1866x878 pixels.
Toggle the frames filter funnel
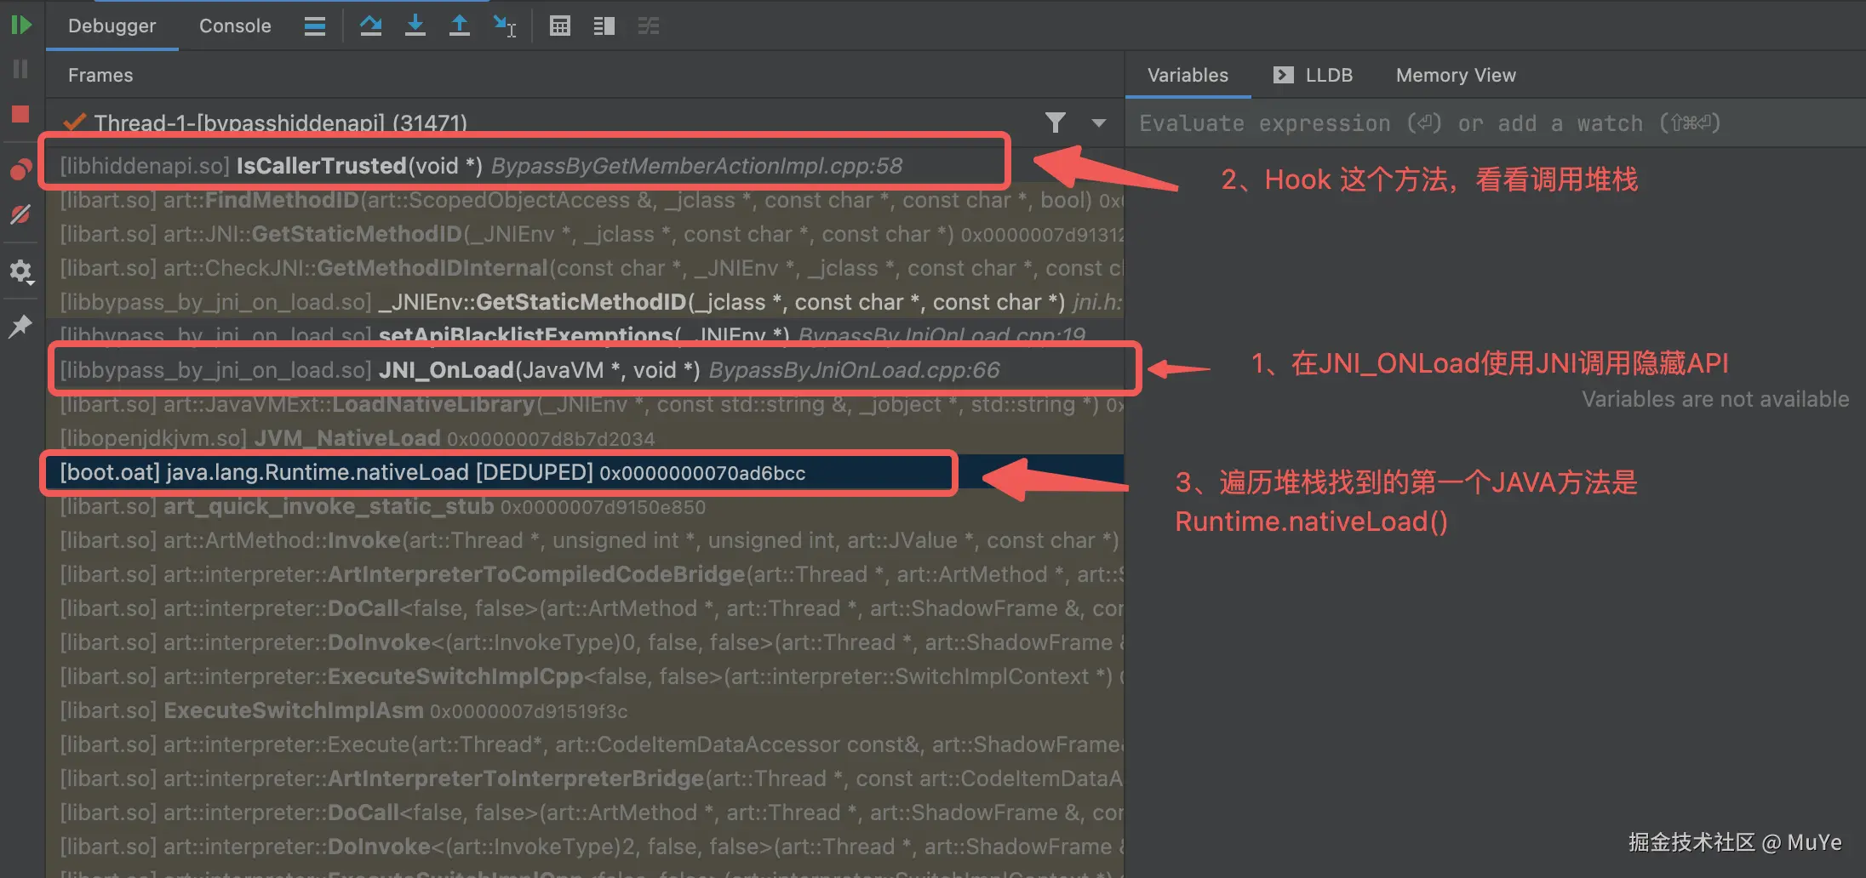[1056, 123]
